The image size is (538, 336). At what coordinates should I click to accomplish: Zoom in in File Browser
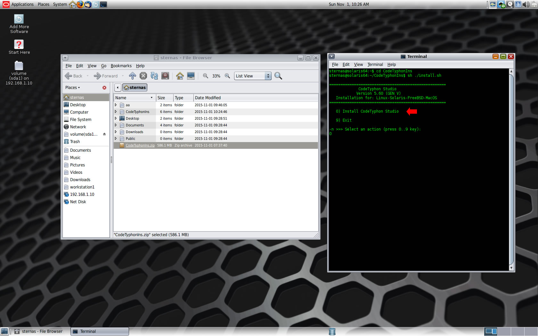pos(227,76)
